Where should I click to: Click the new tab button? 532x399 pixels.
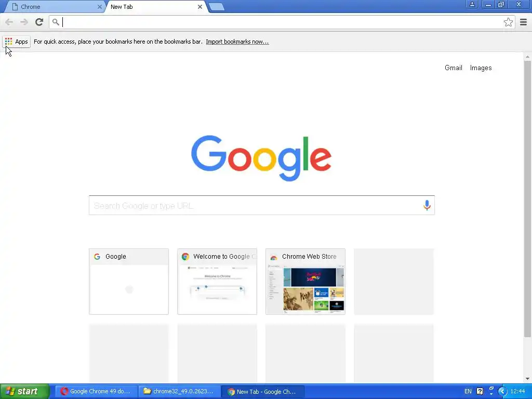216,7
